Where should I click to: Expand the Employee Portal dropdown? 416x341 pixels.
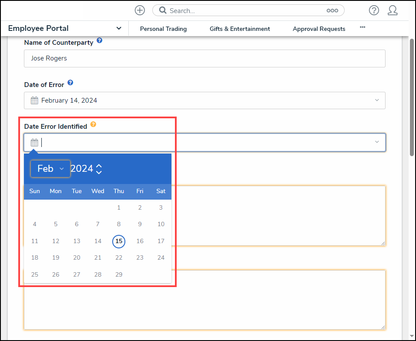point(119,29)
